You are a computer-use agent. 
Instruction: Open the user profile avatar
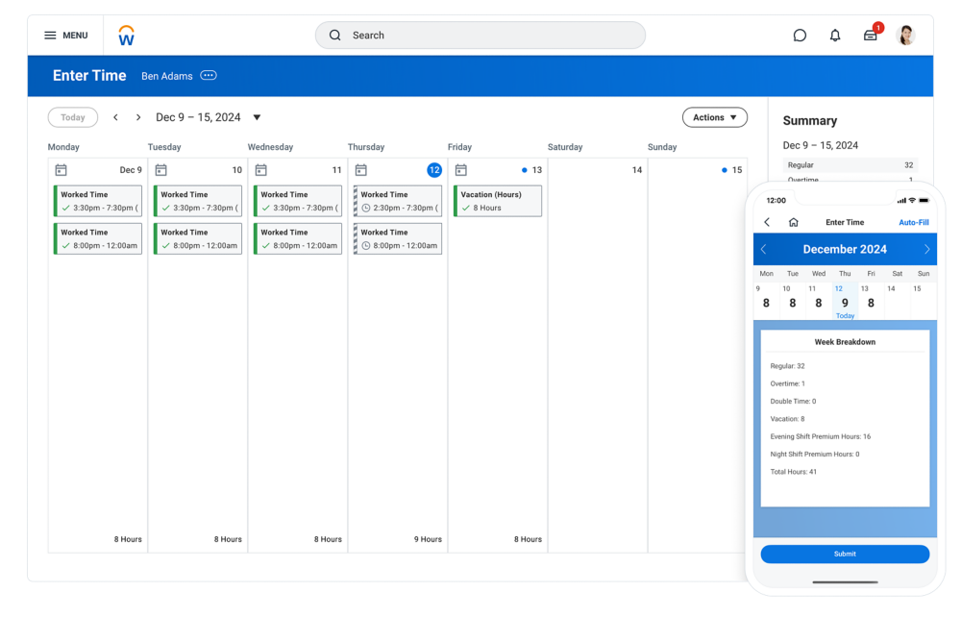[x=905, y=36]
